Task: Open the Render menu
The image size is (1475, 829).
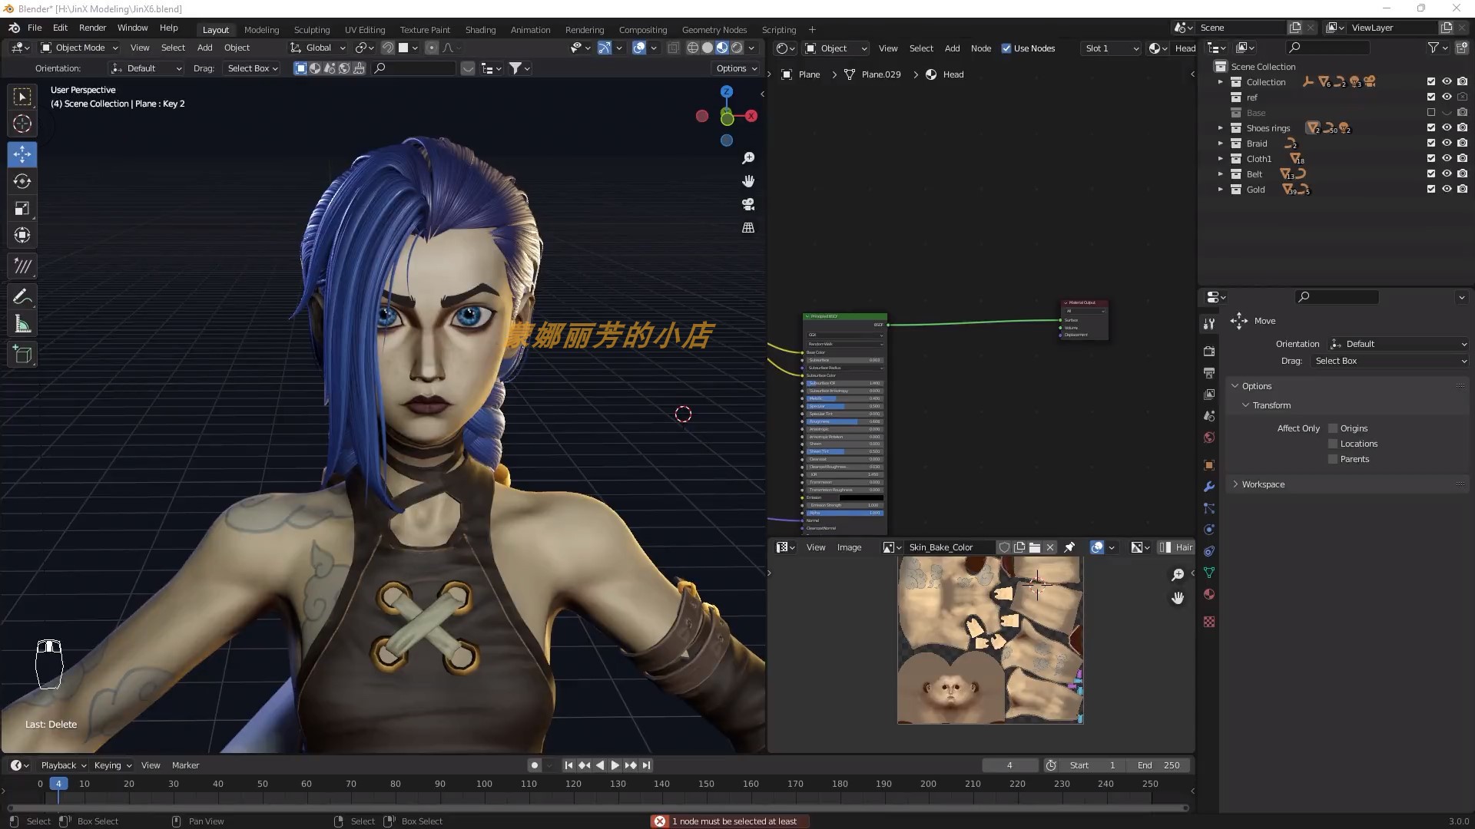Action: coord(92,28)
